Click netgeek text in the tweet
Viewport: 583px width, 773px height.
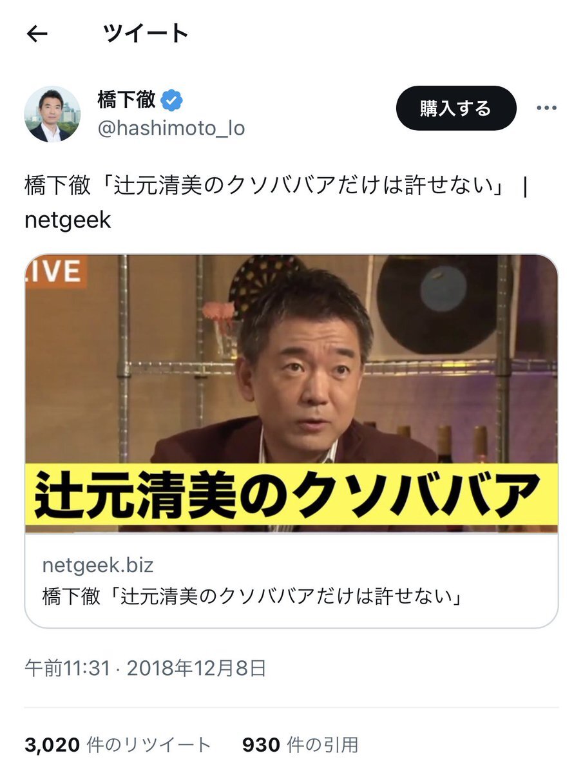(x=68, y=220)
